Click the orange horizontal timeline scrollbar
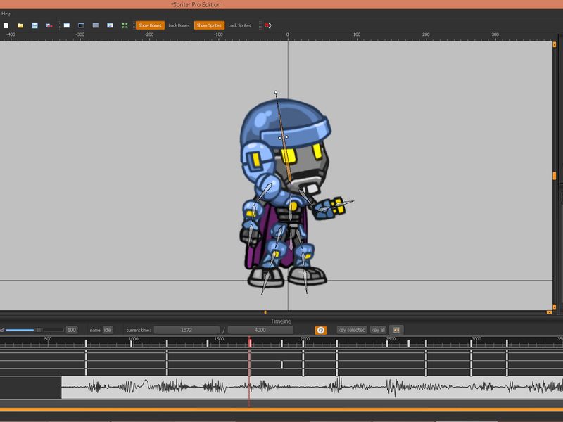The width and height of the screenshot is (563, 422). [281, 409]
